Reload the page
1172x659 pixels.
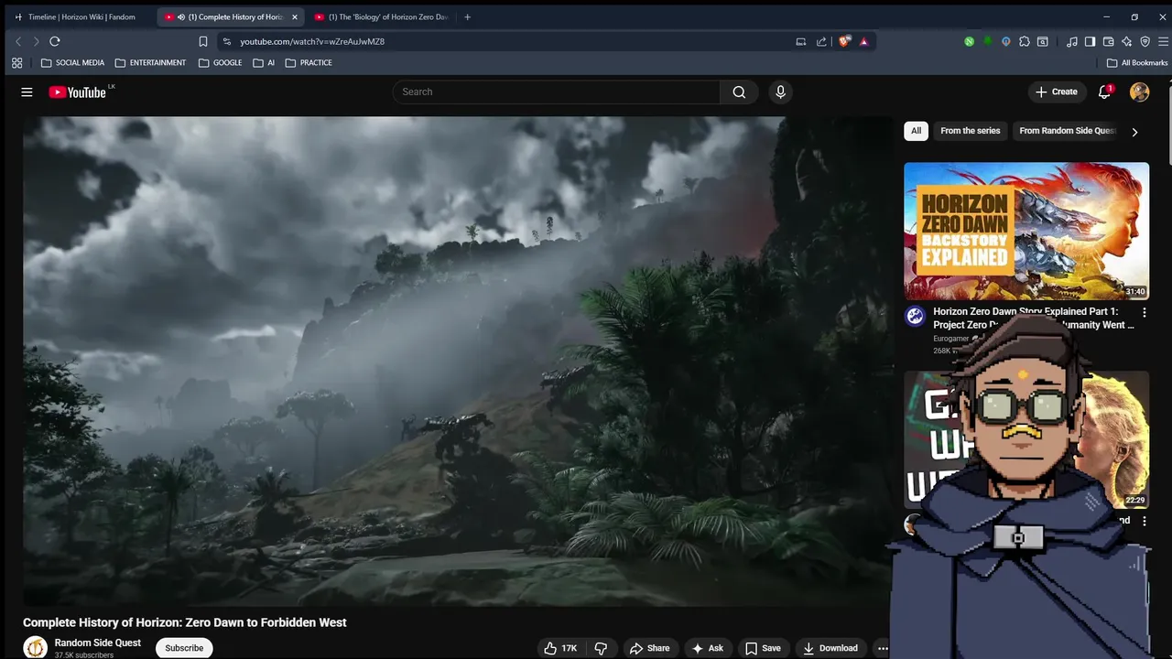(x=55, y=41)
